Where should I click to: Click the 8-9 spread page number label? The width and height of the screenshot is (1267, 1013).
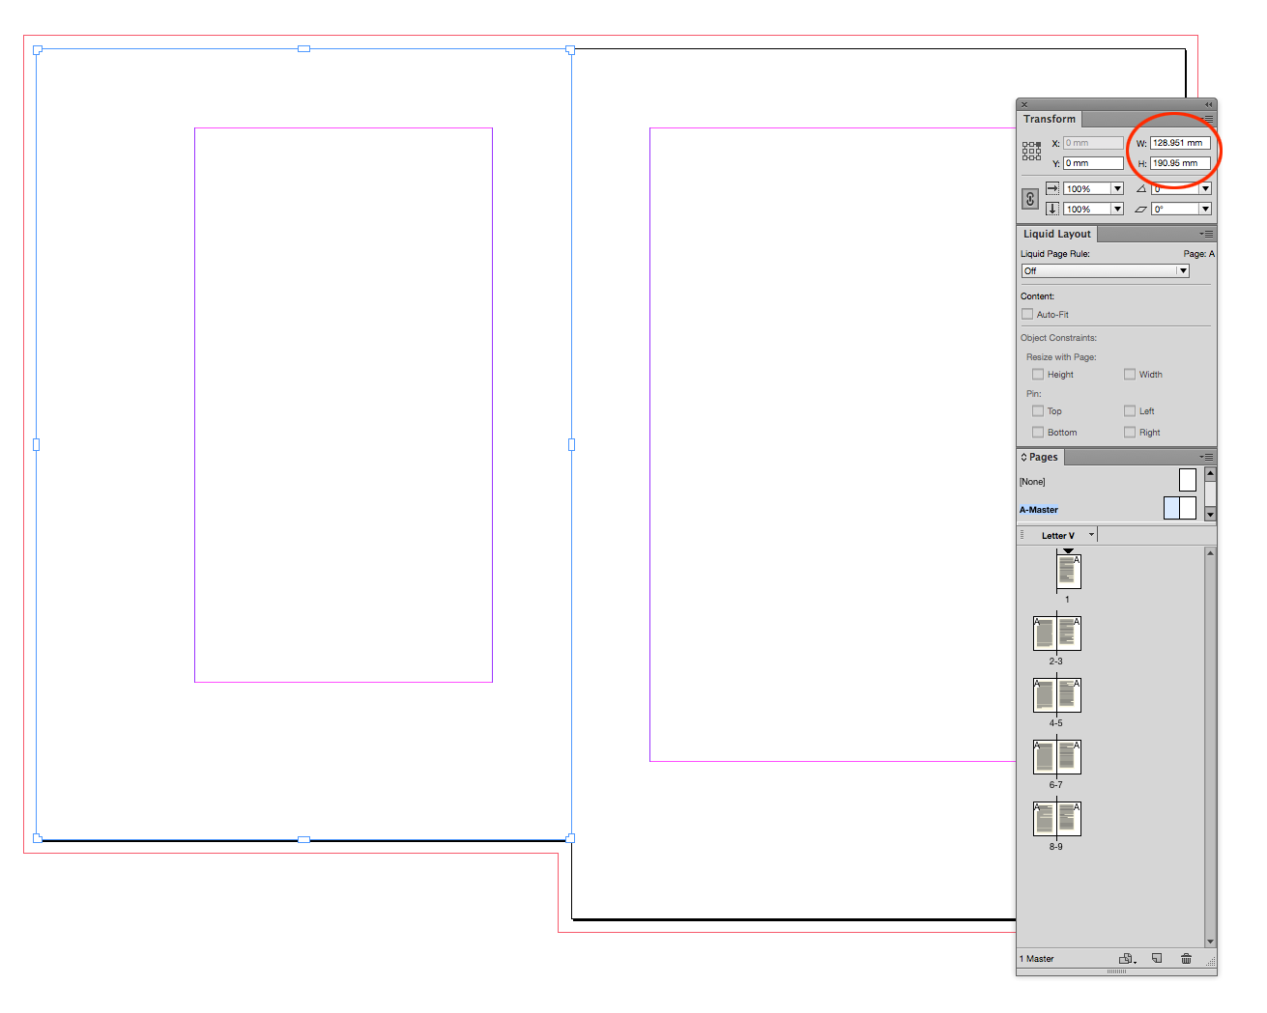pyautogui.click(x=1055, y=847)
